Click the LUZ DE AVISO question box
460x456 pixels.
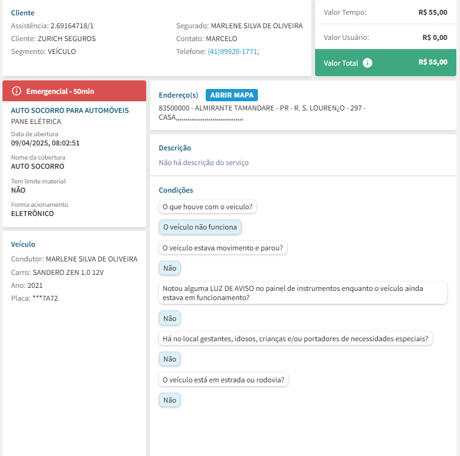click(303, 293)
